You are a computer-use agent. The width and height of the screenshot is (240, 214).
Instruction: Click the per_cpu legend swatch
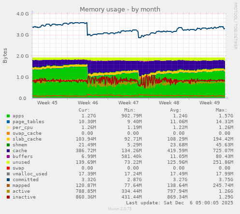coord(8,128)
